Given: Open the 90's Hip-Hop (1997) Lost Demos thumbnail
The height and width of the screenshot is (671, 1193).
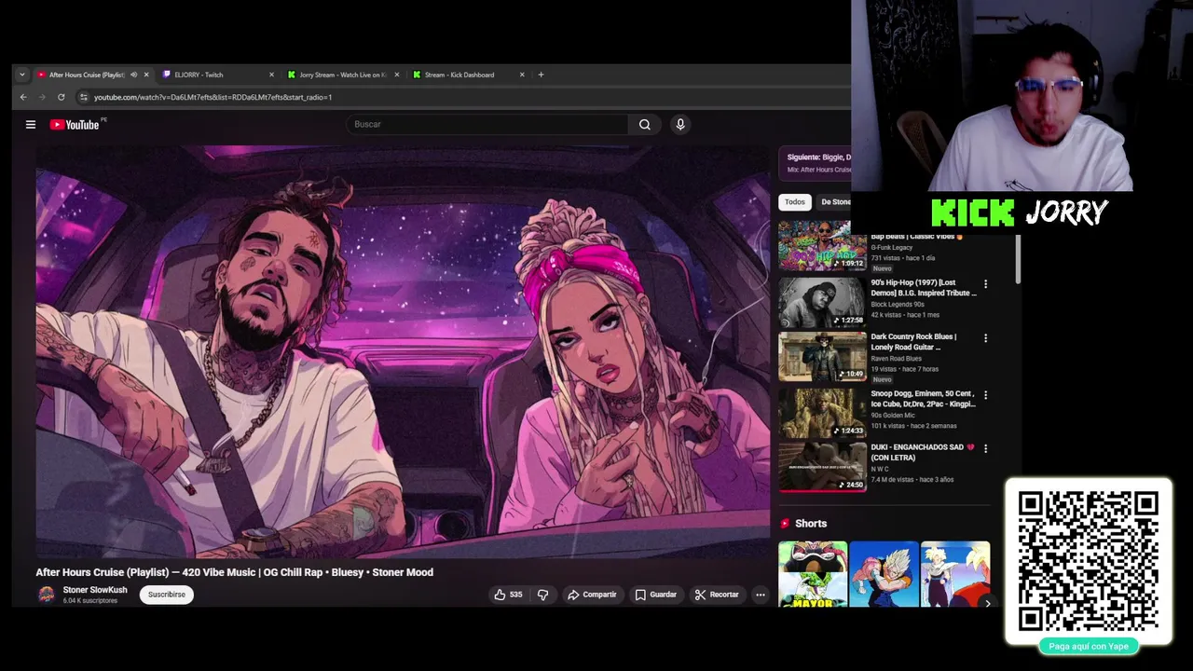Looking at the screenshot, I should pos(822,302).
